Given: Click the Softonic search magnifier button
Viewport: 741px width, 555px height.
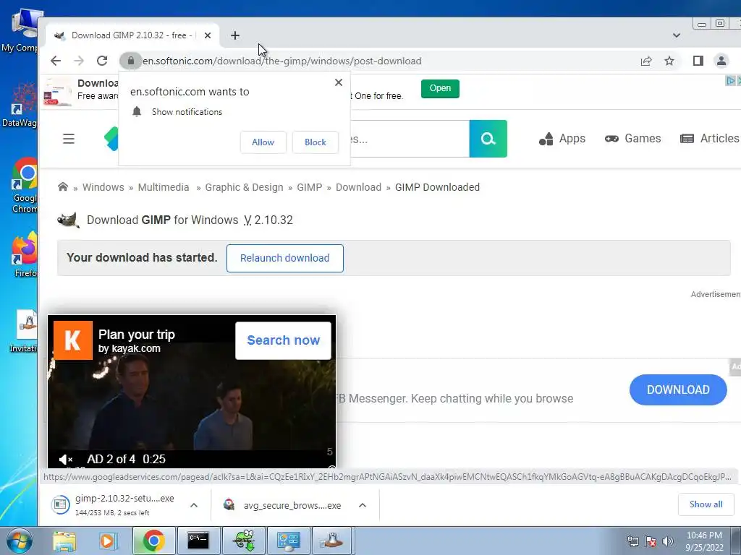Looking at the screenshot, I should (488, 139).
